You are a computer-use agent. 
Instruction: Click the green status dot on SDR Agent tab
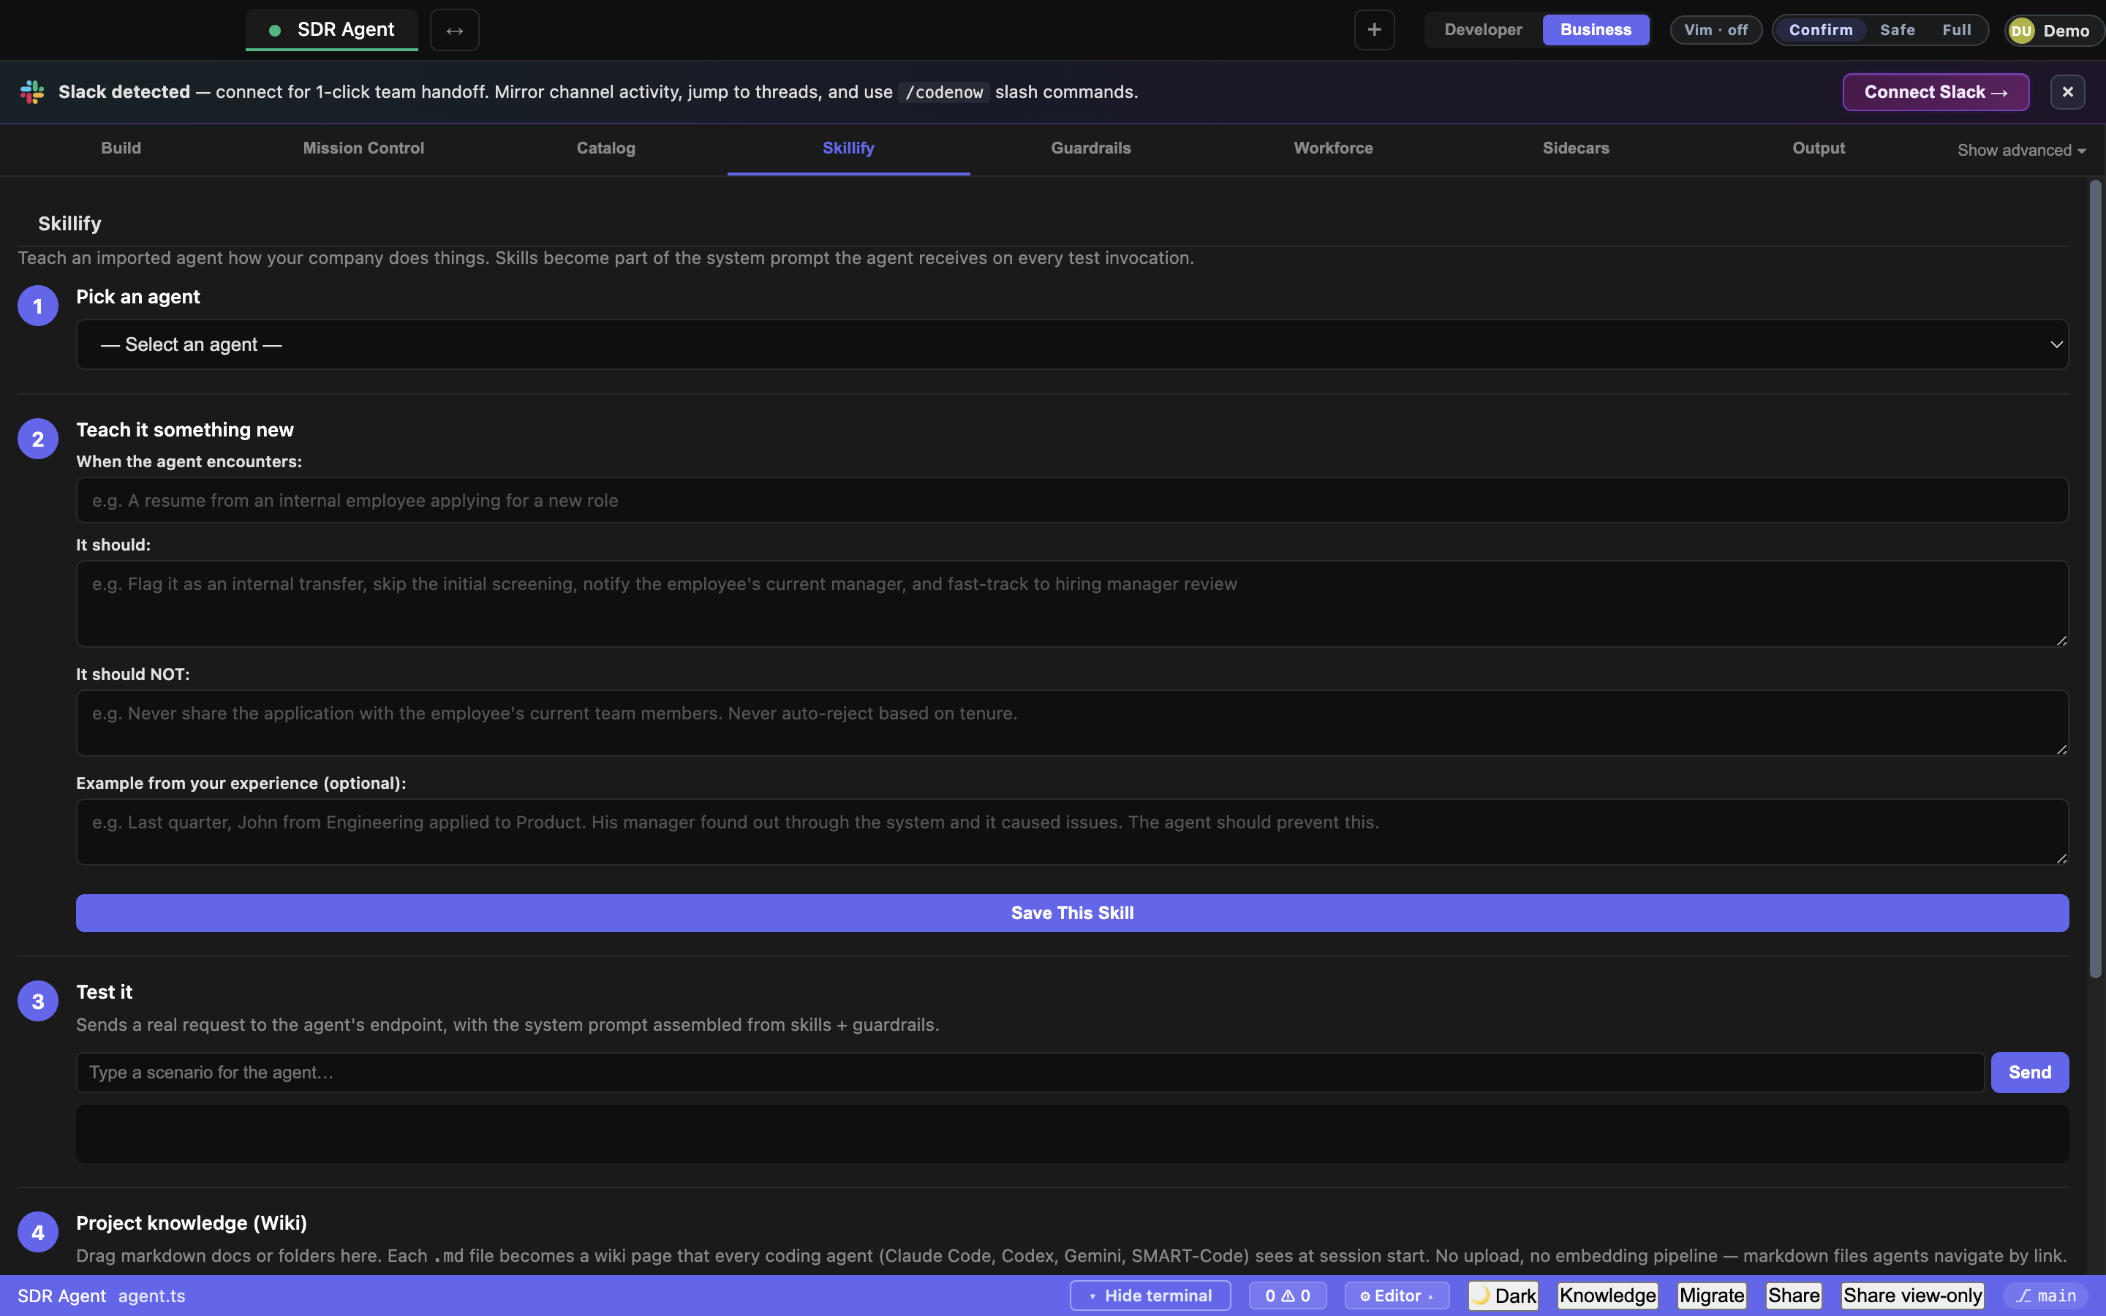275,31
